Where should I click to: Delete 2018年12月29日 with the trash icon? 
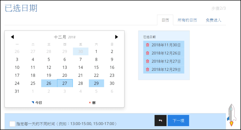click(x=147, y=69)
